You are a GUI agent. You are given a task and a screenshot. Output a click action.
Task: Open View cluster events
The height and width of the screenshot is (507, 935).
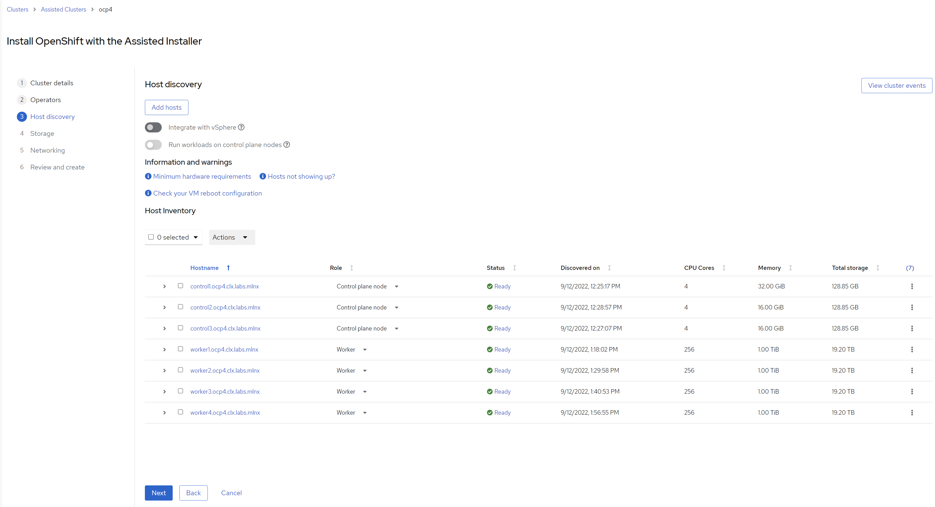click(897, 86)
